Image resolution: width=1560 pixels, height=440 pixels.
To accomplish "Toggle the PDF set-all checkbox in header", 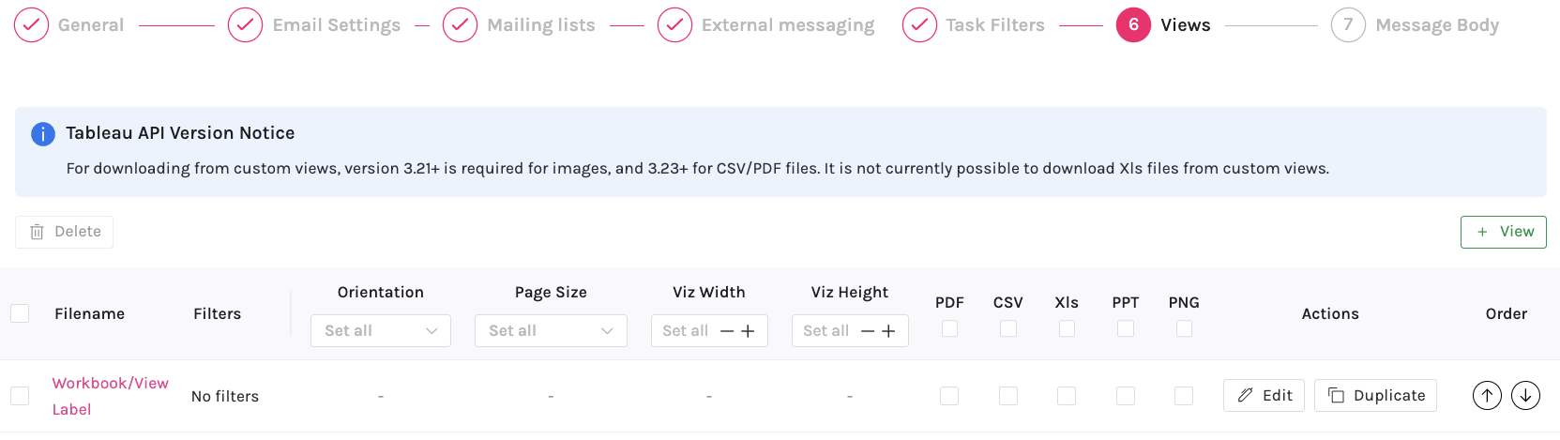I will coord(949,328).
